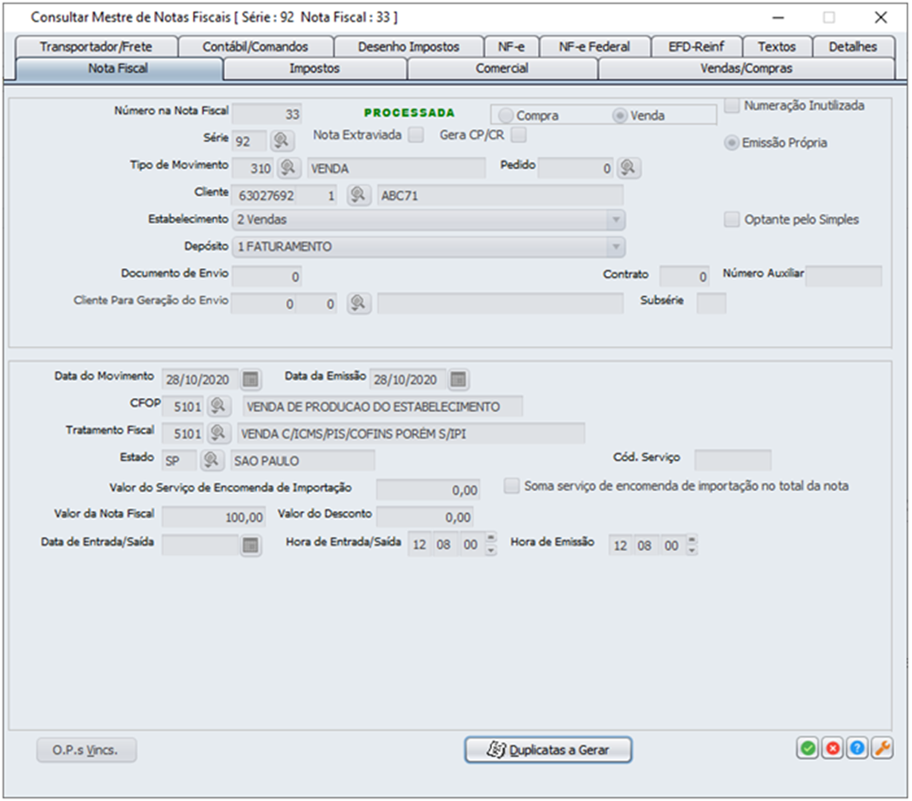912x801 pixels.
Task: Select the Compra radio button
Action: click(506, 116)
